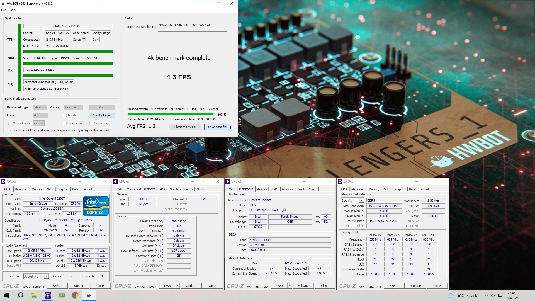Viewport: 535px width, 301px height.
Task: Click weather cloud icon on taskbar
Action: pos(451,295)
